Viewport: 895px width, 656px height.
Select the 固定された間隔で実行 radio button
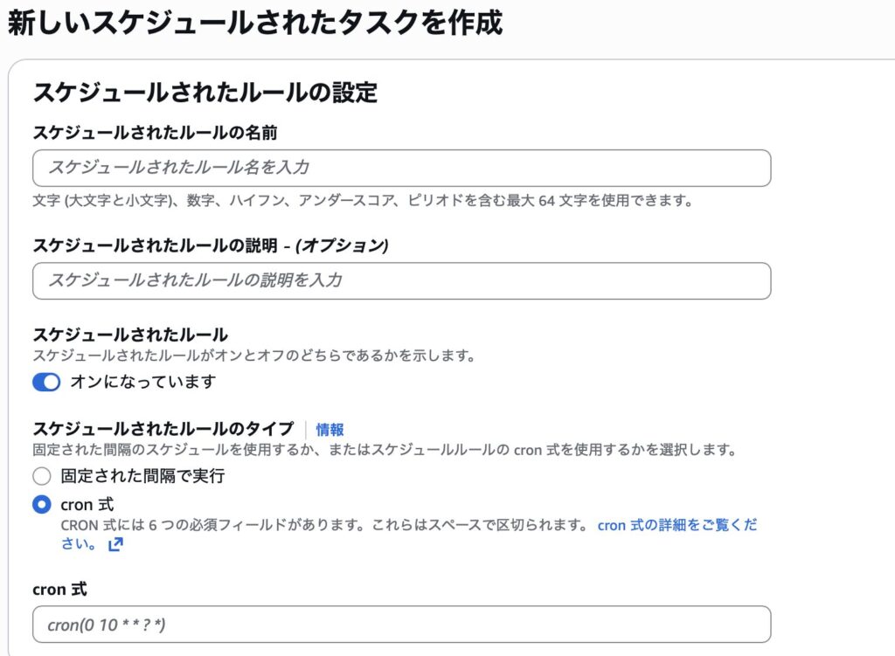[x=42, y=477]
